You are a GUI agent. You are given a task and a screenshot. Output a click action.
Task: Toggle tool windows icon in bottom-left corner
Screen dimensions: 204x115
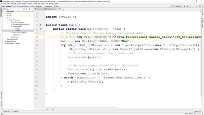pyautogui.click(x=2, y=114)
